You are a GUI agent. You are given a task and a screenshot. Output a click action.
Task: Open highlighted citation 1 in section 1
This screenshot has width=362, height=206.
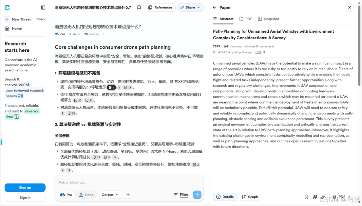coord(111,87)
